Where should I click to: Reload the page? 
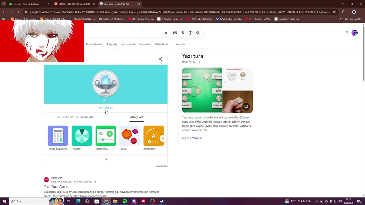point(18,12)
